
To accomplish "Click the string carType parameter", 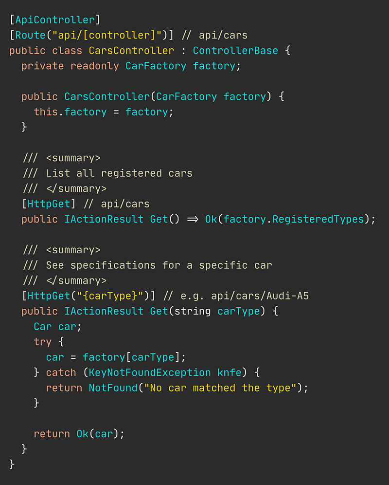I will (217, 311).
